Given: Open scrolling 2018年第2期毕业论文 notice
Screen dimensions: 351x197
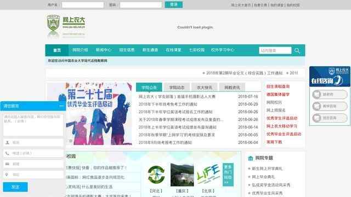Looking at the screenshot, I should point(244,73).
